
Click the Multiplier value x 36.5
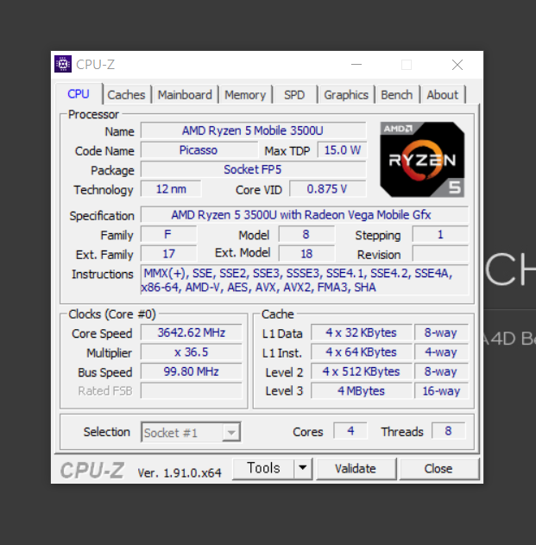click(192, 352)
